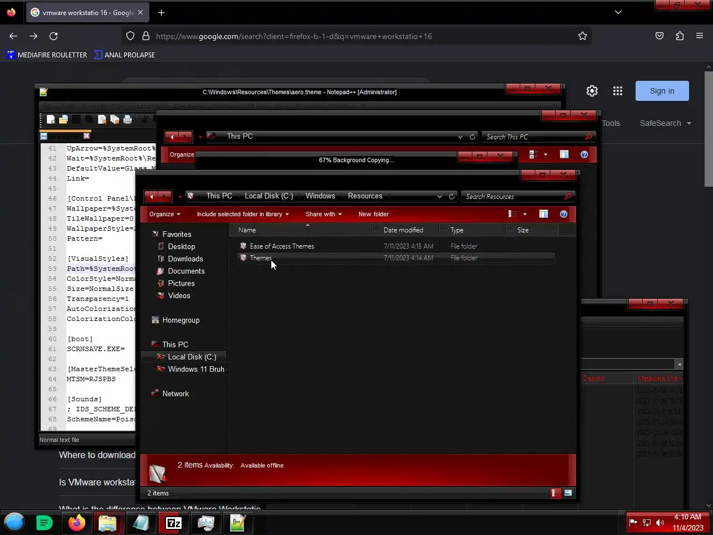Toggle preview pane in This PC window
This screenshot has width=713, height=535.
click(564, 154)
